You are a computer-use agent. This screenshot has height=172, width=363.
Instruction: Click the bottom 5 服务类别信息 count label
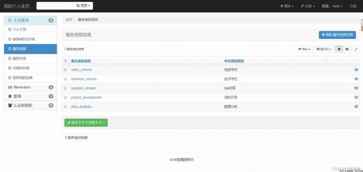(76, 138)
